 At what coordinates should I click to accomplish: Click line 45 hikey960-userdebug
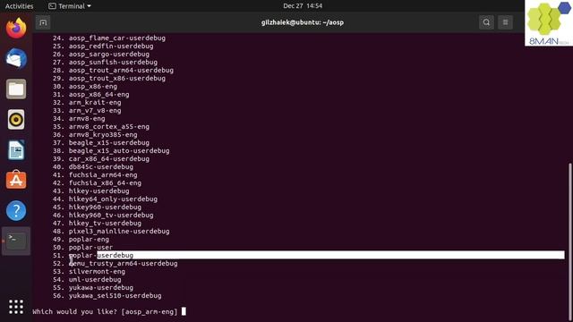point(97,207)
